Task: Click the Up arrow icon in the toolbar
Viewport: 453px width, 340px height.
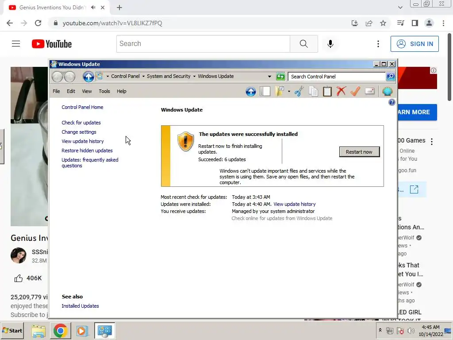Action: [x=251, y=91]
